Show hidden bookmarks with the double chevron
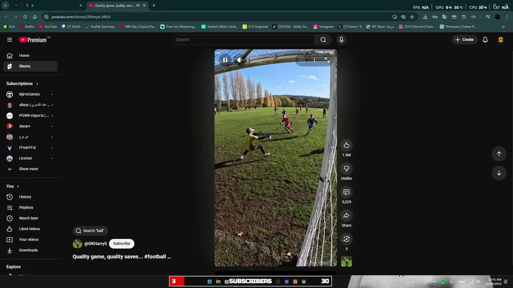The width and height of the screenshot is (513, 288). 503,27
